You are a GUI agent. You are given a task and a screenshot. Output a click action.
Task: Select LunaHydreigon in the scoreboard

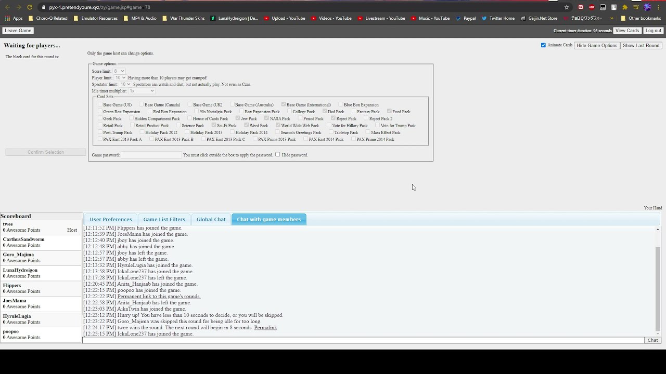pyautogui.click(x=41, y=273)
